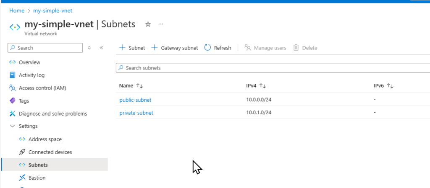Sort by IPv4 using its arrows icon
The image size is (430, 188).
click(x=263, y=86)
